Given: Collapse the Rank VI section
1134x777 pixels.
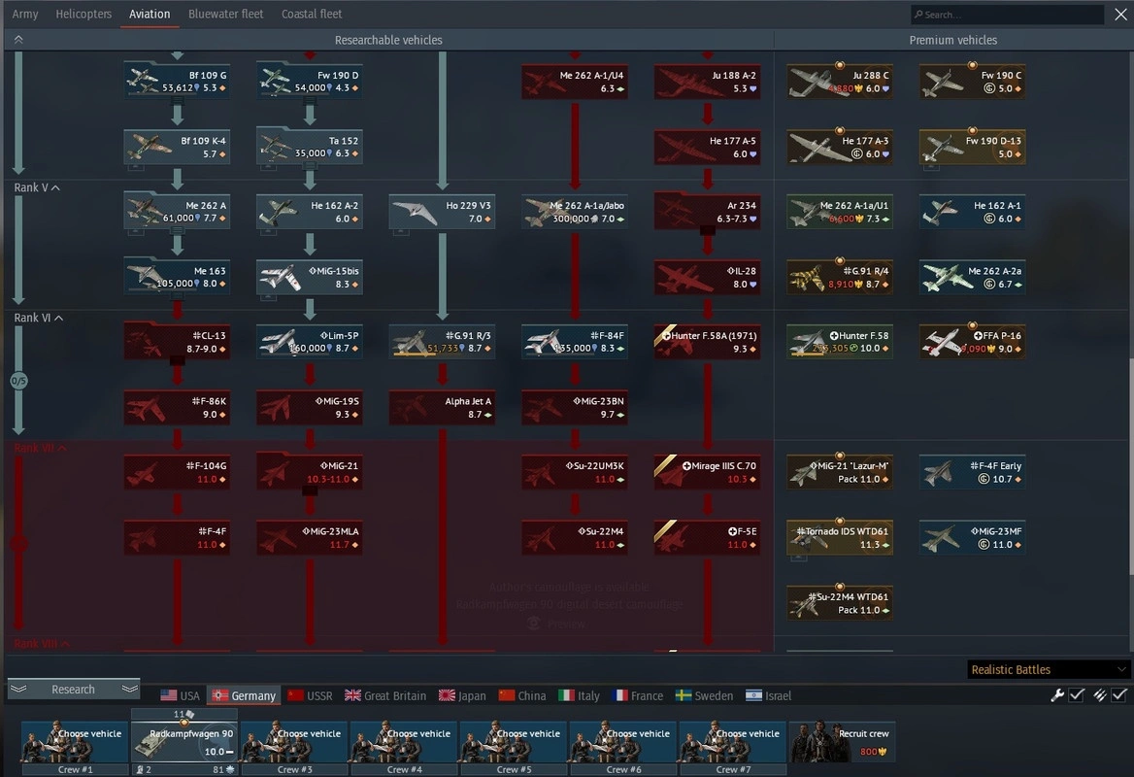Looking at the screenshot, I should click(58, 318).
